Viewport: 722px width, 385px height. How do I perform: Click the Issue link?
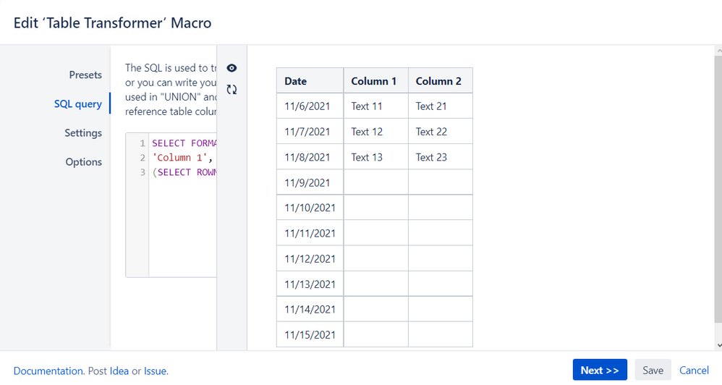(155, 371)
